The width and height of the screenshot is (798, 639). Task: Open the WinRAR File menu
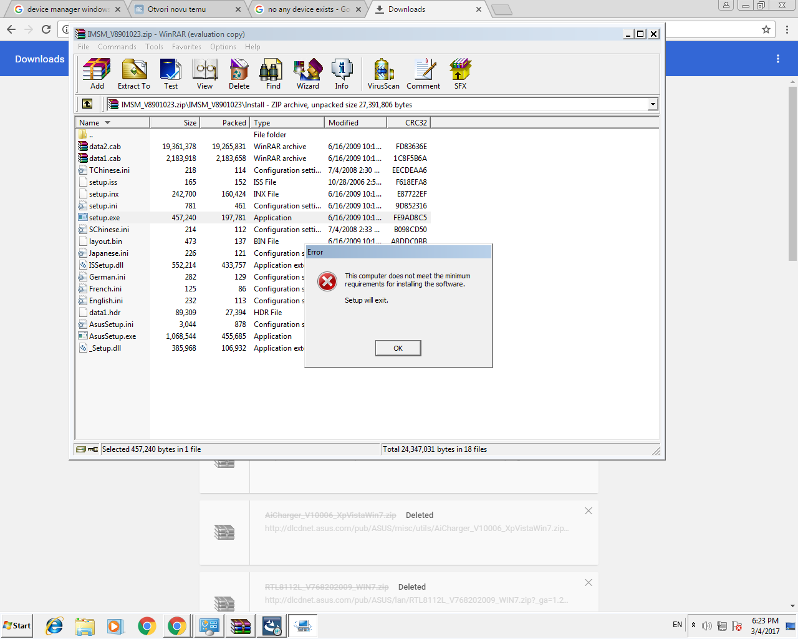pos(84,47)
